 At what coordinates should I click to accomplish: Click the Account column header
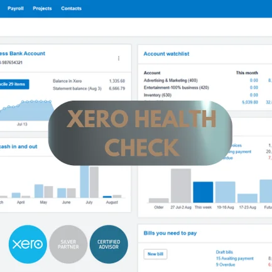tap(152, 73)
